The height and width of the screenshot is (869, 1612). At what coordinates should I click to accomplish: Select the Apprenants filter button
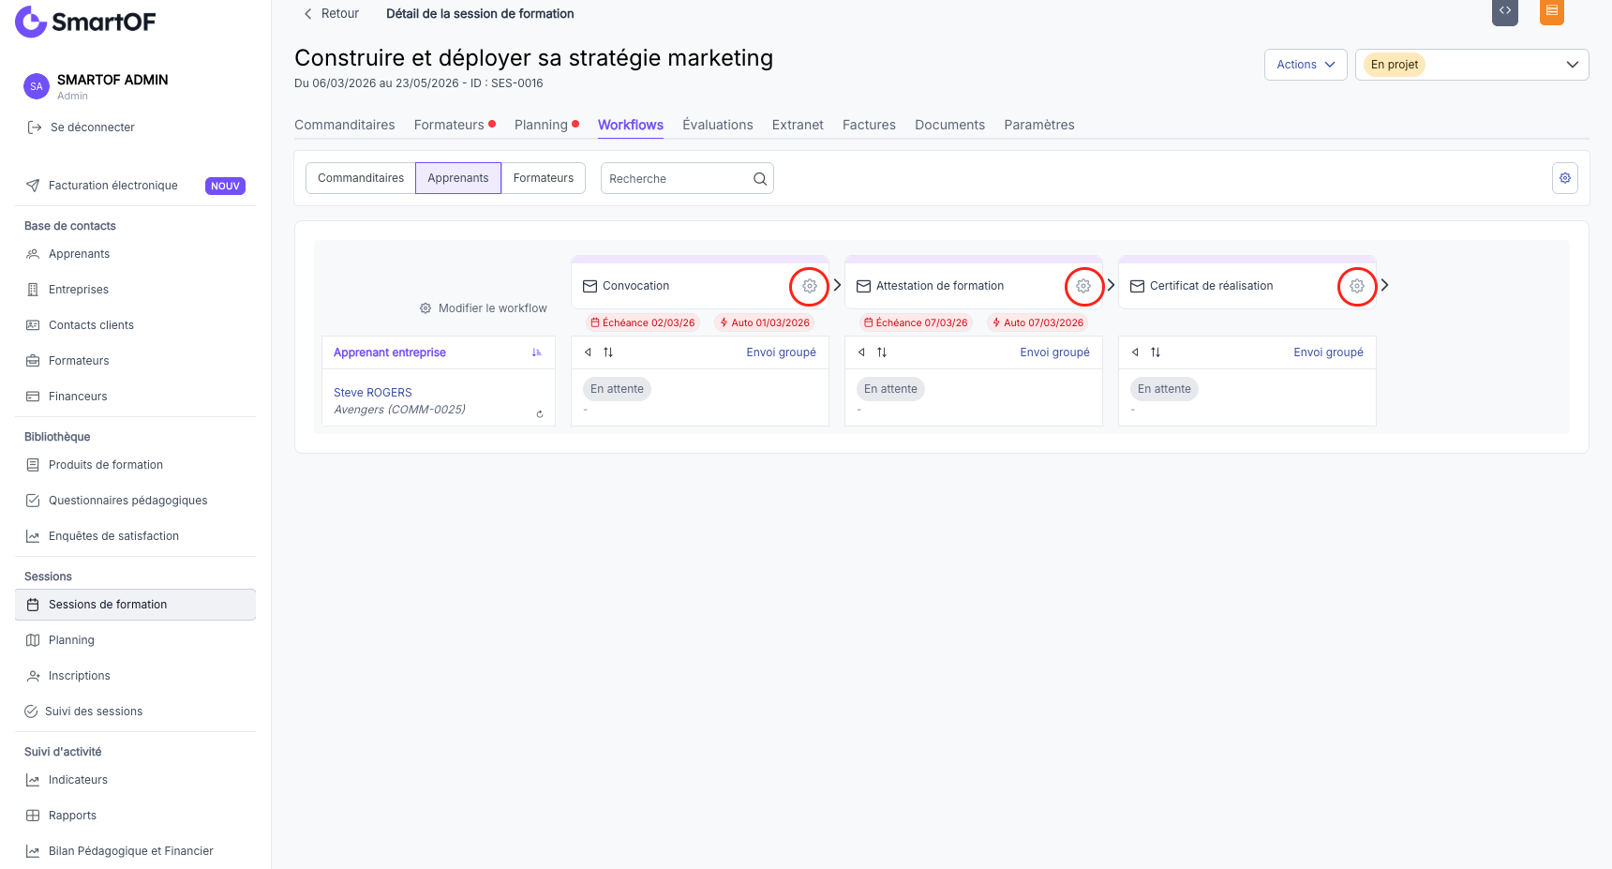458,178
